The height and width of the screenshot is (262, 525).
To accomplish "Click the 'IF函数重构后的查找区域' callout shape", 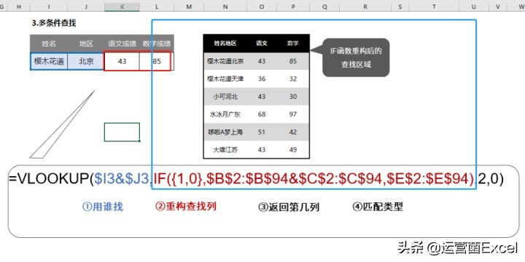I will pos(356,57).
